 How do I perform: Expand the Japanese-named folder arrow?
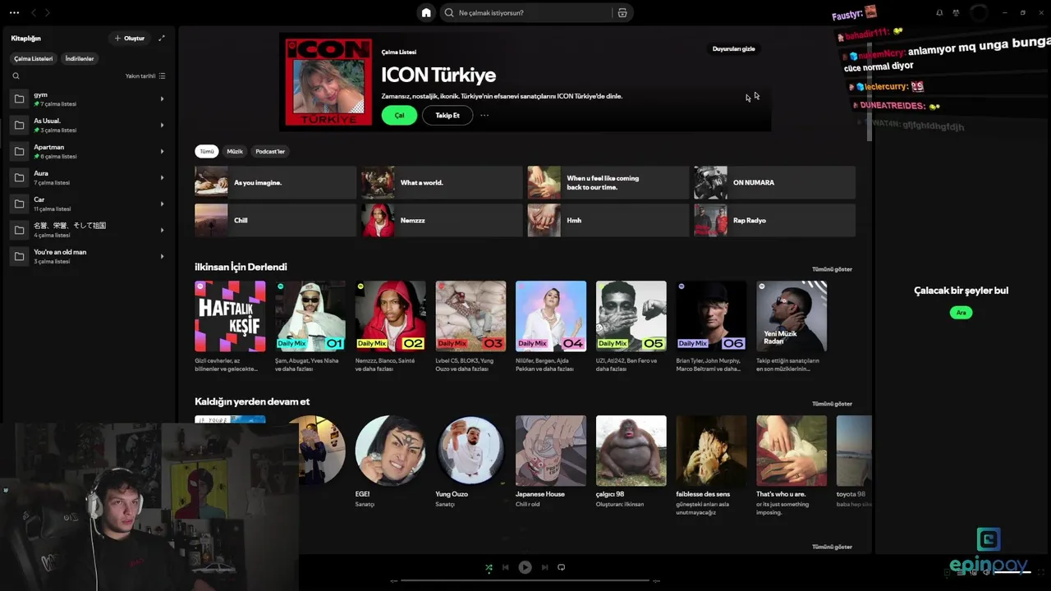[x=162, y=230]
